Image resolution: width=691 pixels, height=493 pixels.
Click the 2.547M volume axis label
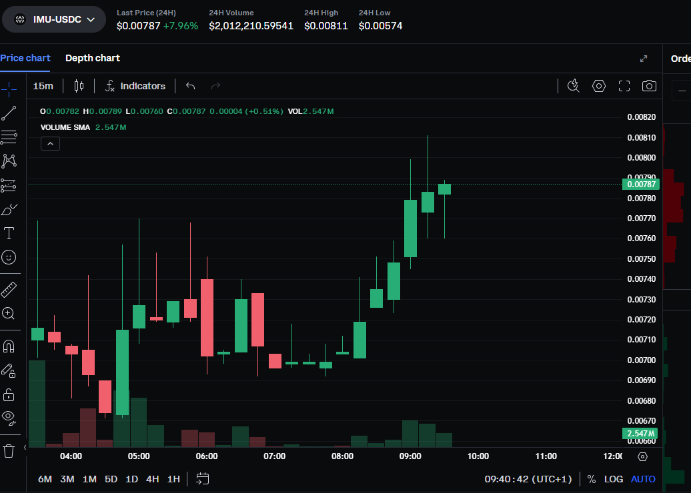640,434
